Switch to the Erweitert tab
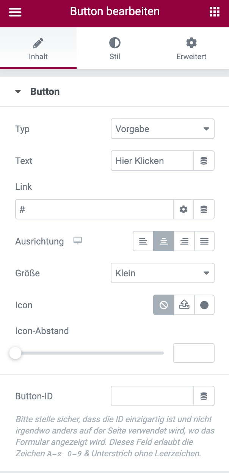229x473 pixels. tap(191, 49)
